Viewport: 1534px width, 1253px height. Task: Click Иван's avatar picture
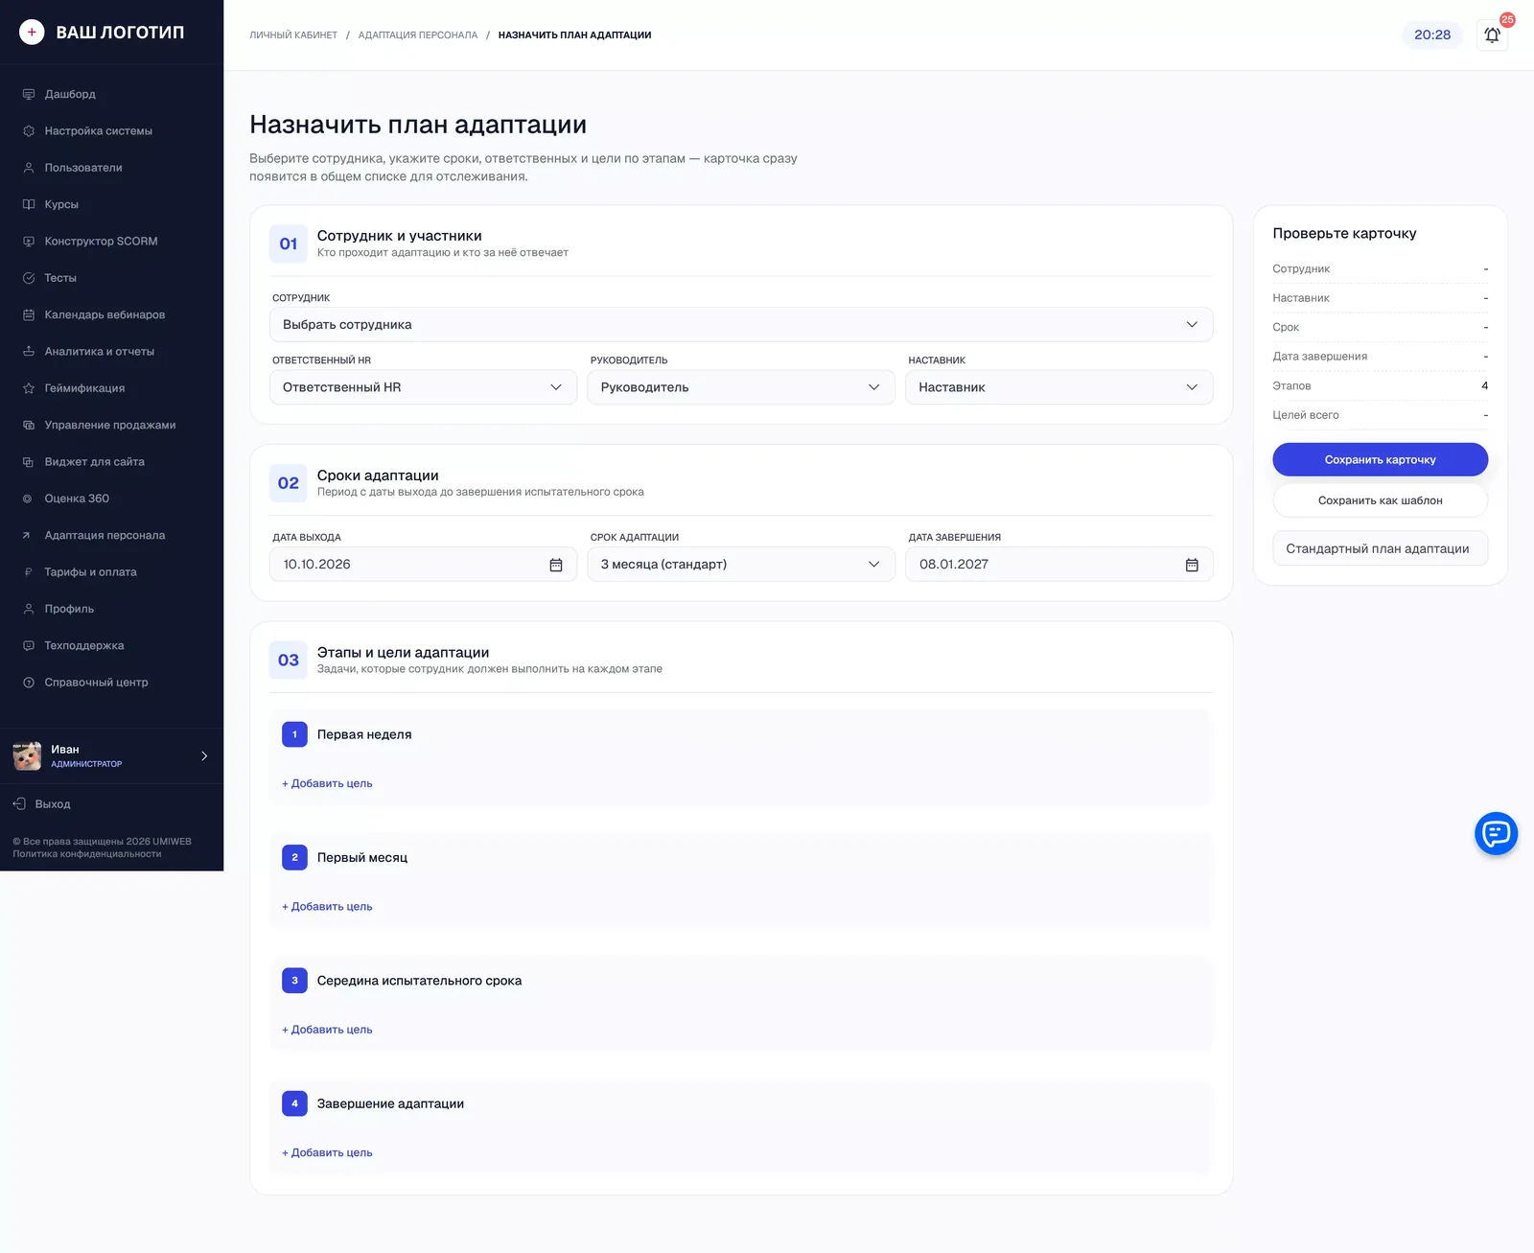coord(27,756)
